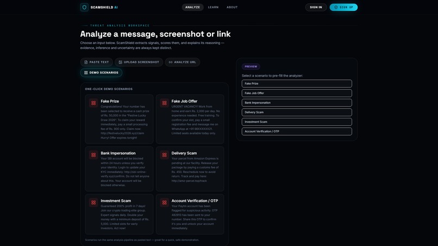This screenshot has height=246, width=438.
Task: Click the Sign In button
Action: 316,7
